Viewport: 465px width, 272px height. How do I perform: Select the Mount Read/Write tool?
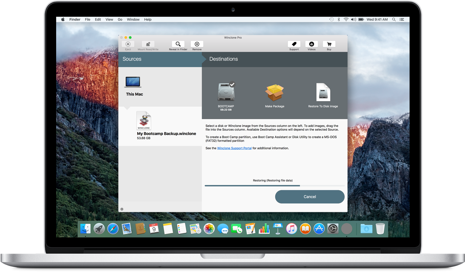[x=147, y=45]
